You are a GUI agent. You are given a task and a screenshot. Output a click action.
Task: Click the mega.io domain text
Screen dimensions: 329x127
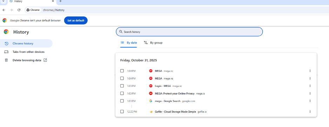(x=200, y=93)
